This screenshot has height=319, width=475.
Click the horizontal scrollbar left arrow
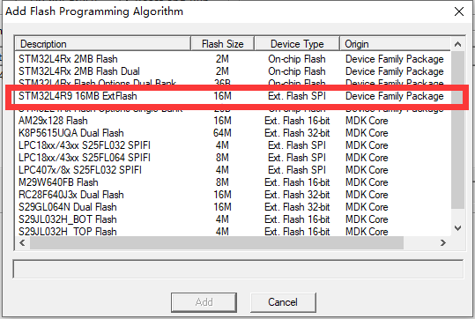(22, 242)
